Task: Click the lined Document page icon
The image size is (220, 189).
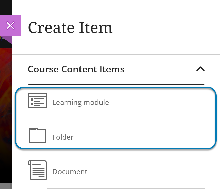Action: click(x=37, y=170)
